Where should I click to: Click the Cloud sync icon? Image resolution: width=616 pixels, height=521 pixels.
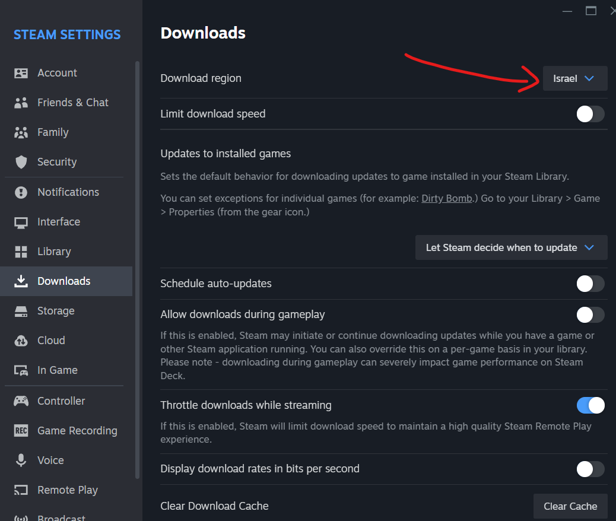[x=21, y=341]
